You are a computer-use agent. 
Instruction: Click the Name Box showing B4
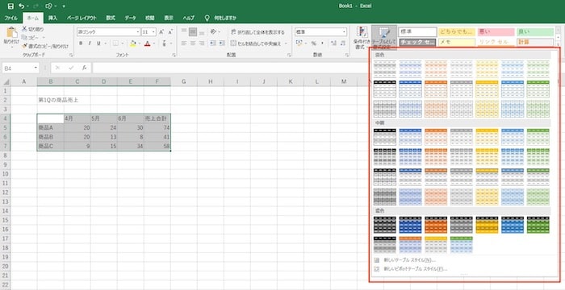pos(17,68)
